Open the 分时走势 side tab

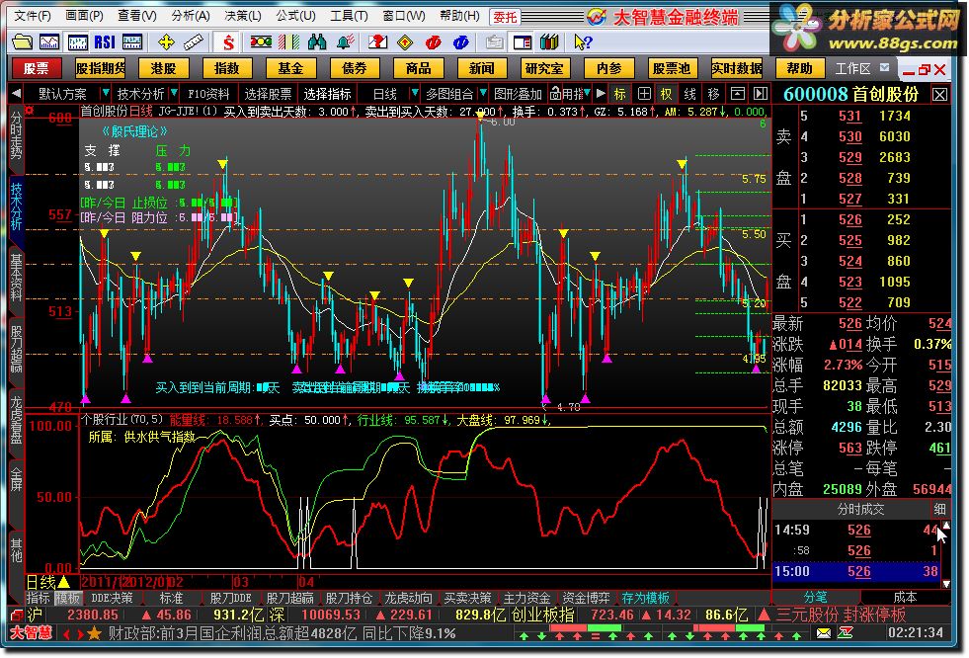click(16, 136)
